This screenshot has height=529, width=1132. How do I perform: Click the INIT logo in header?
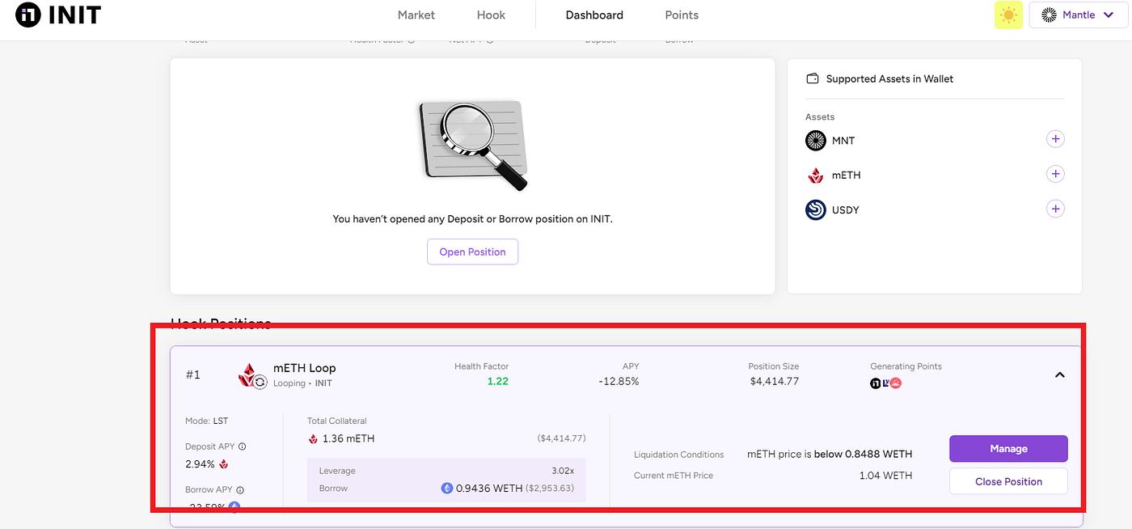point(58,15)
